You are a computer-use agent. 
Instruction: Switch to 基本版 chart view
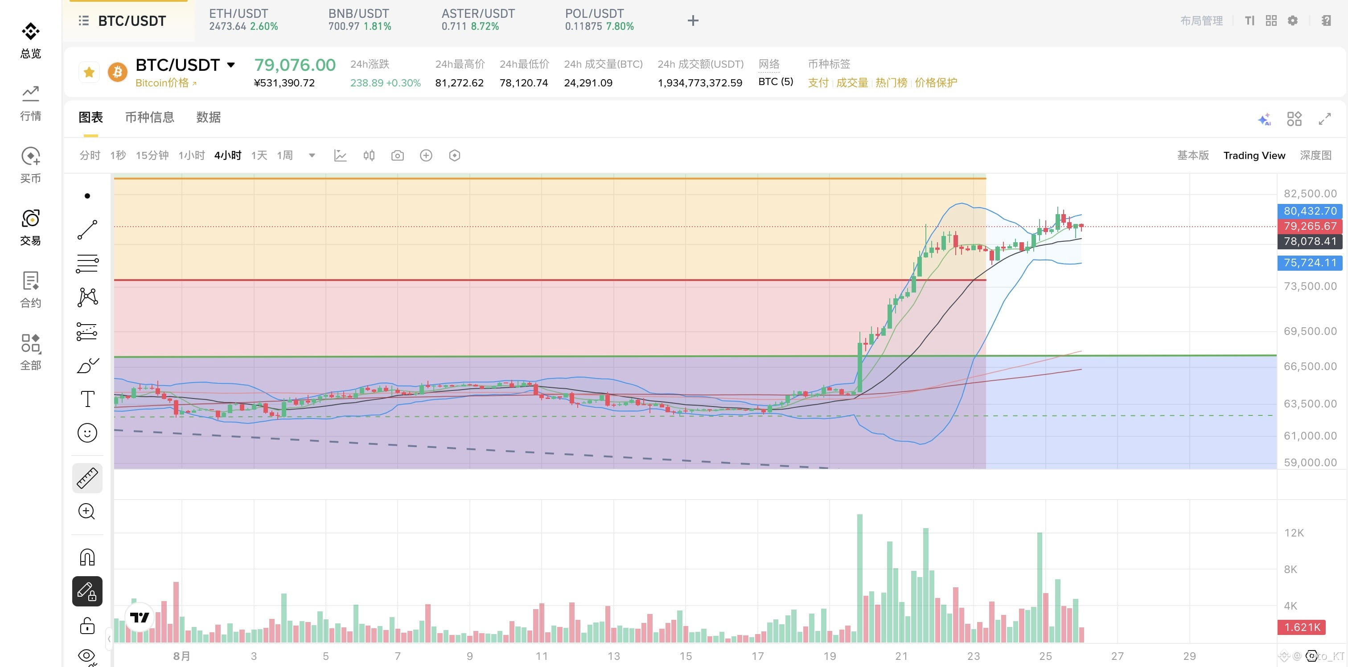click(1192, 155)
